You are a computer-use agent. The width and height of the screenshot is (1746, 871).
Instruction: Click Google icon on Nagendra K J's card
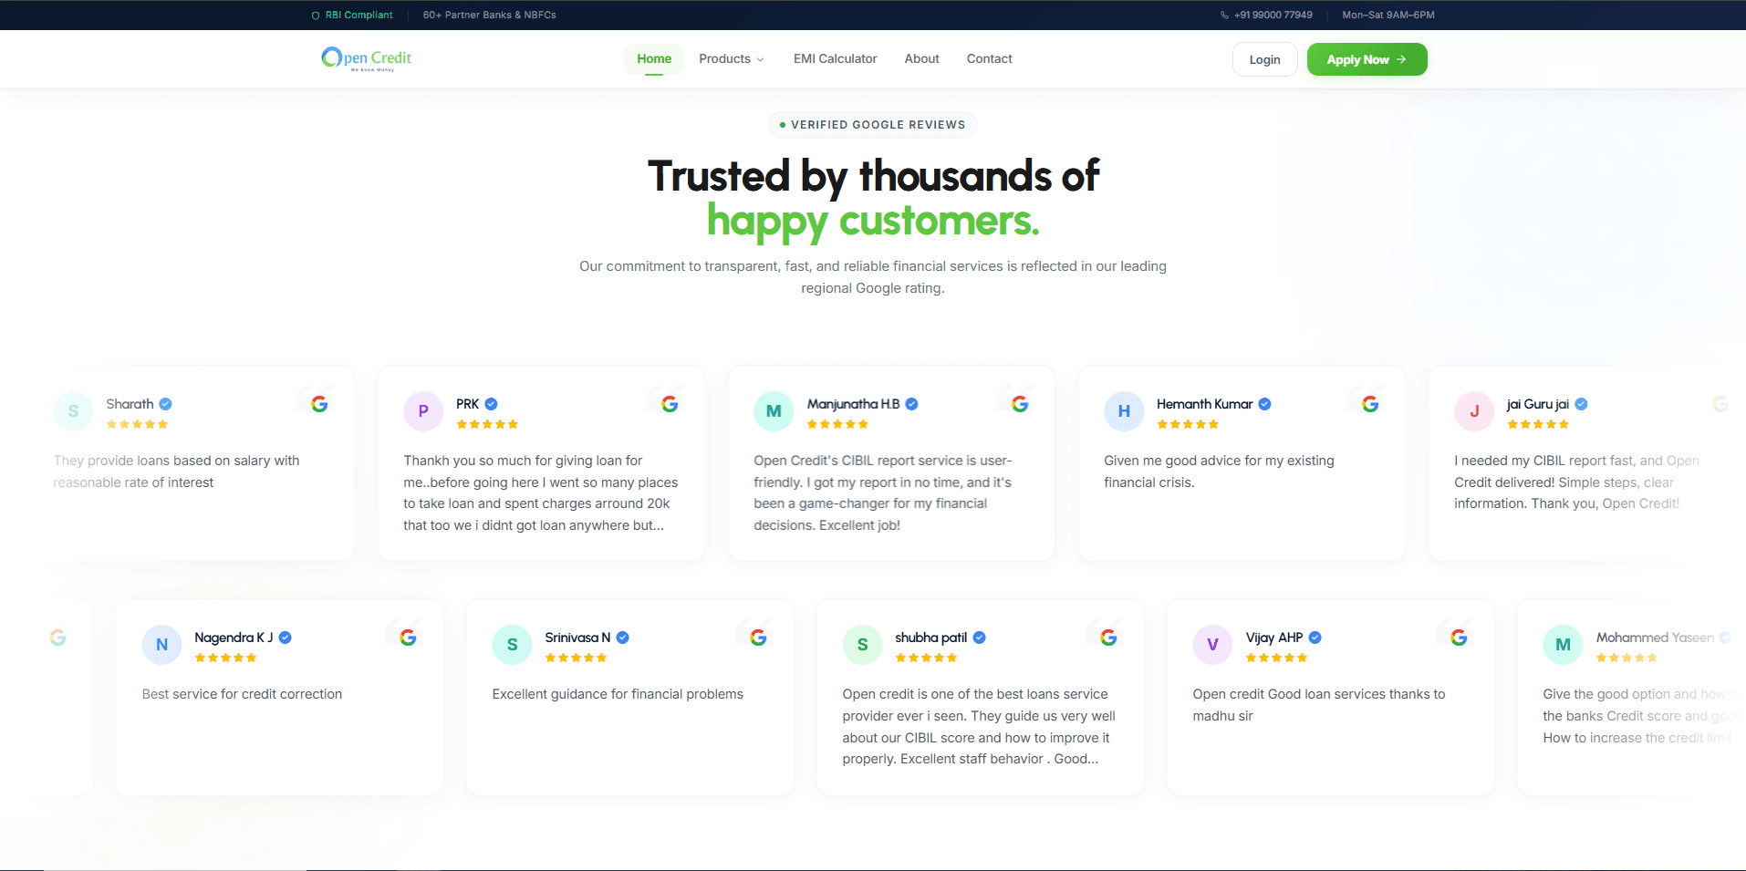(408, 638)
